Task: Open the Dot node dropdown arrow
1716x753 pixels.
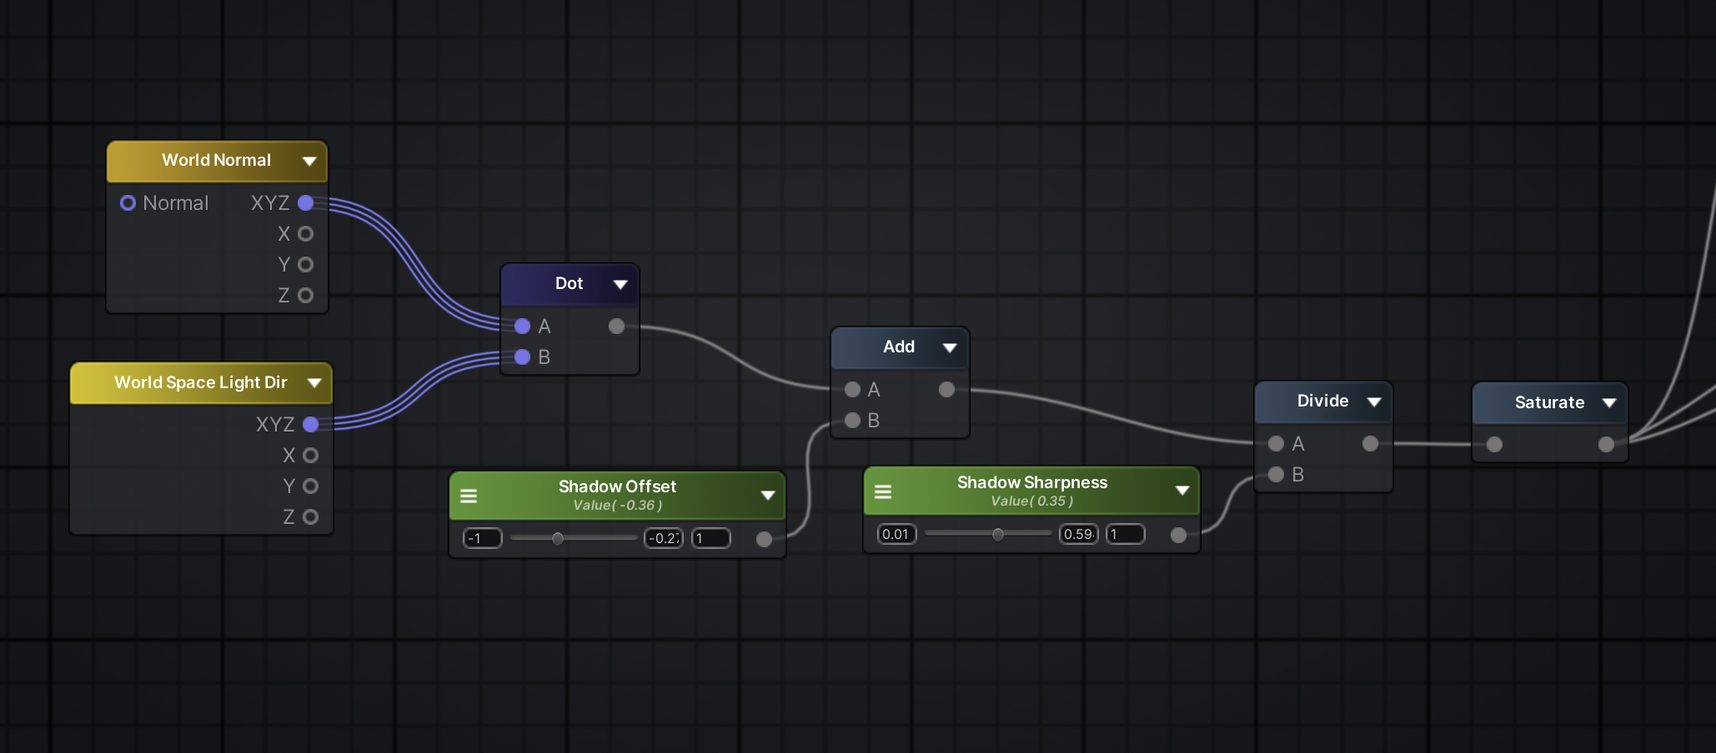Action: (x=620, y=284)
